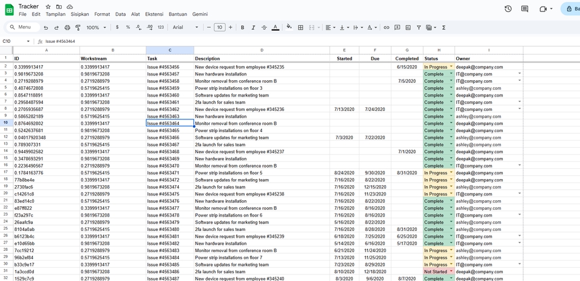Click the Undo arrow in toolbar
580x281 pixels.
click(x=46, y=27)
